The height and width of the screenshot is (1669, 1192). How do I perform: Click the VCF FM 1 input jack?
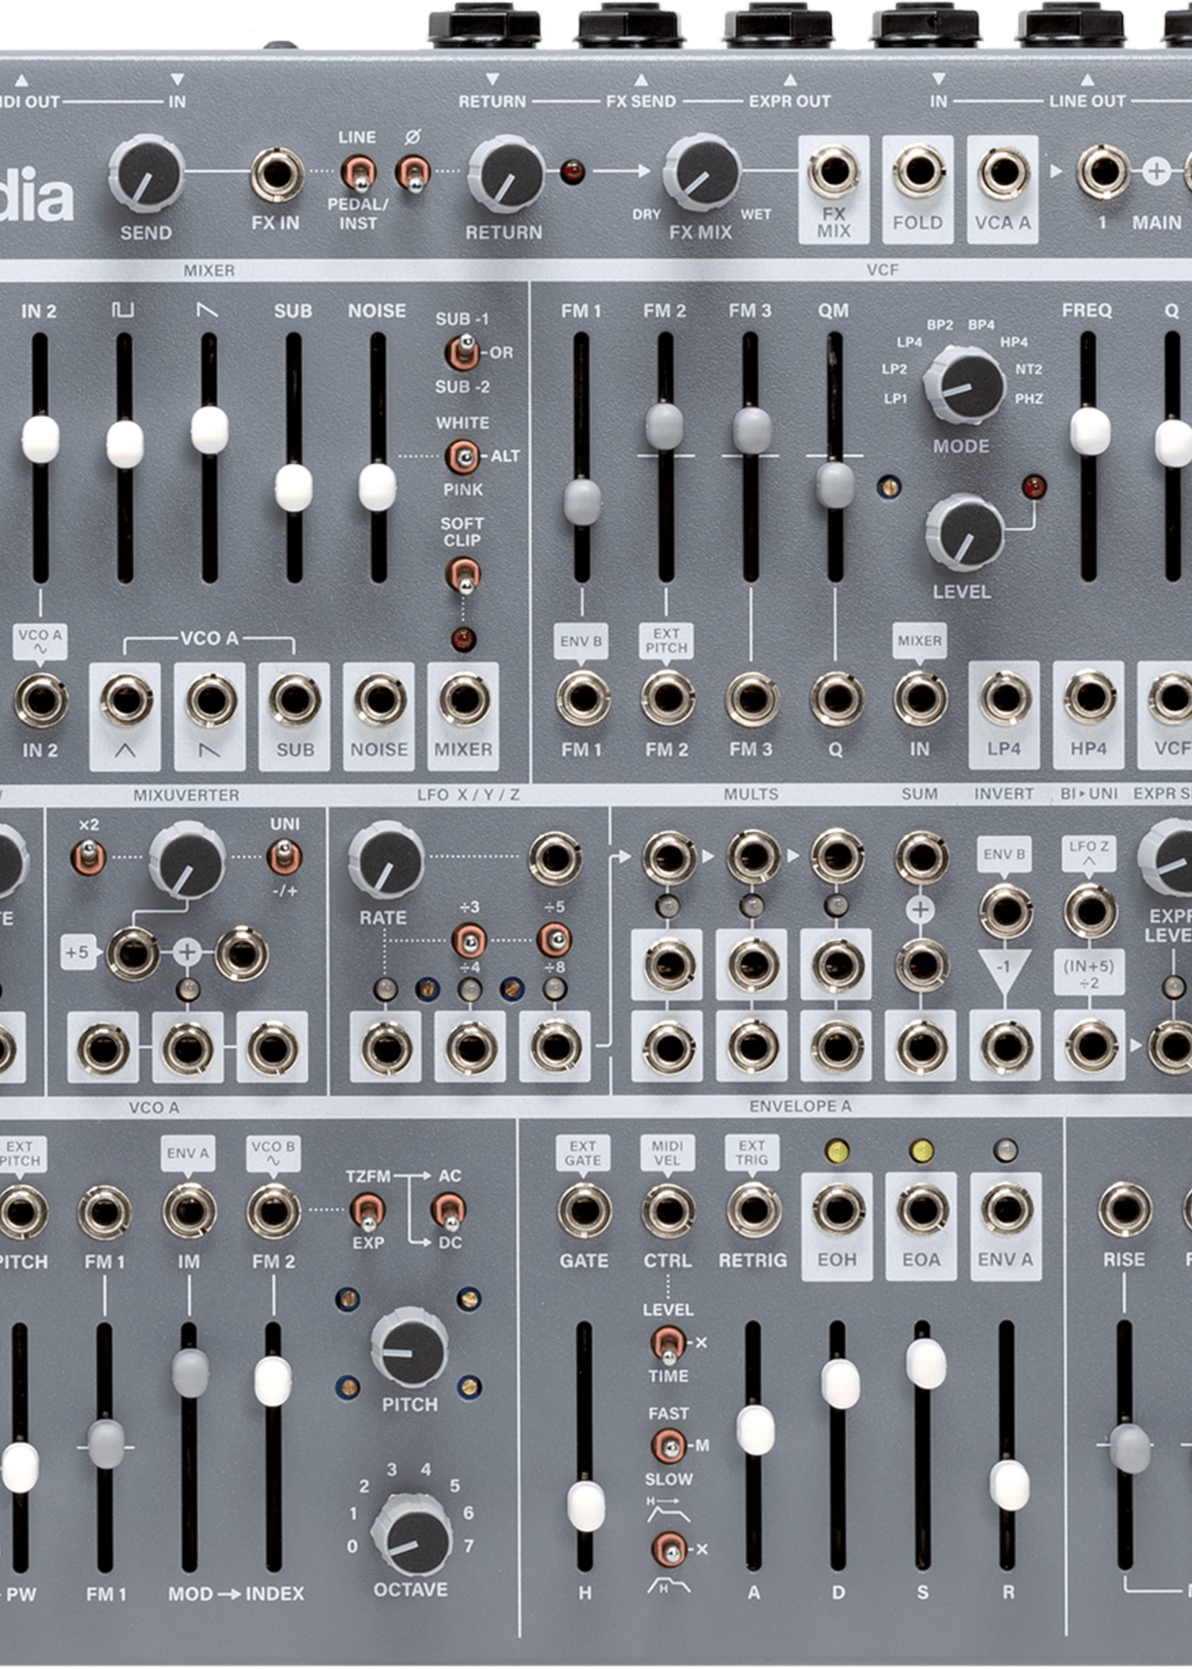[x=583, y=698]
